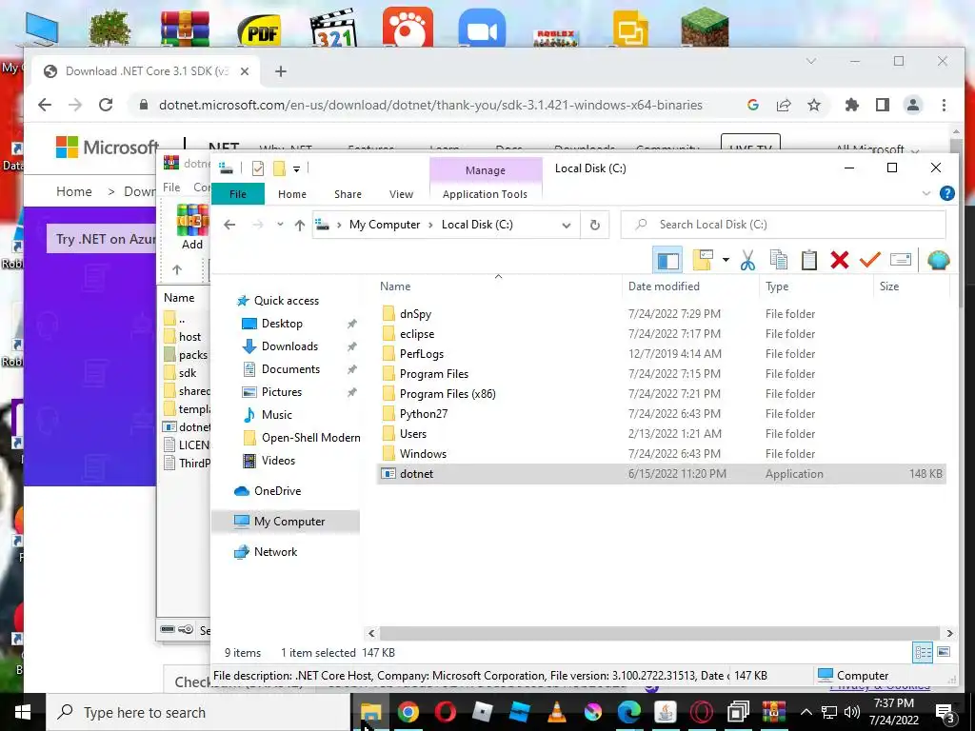Image resolution: width=975 pixels, height=731 pixels.
Task: Open the Application Tools tab
Action: point(485,194)
